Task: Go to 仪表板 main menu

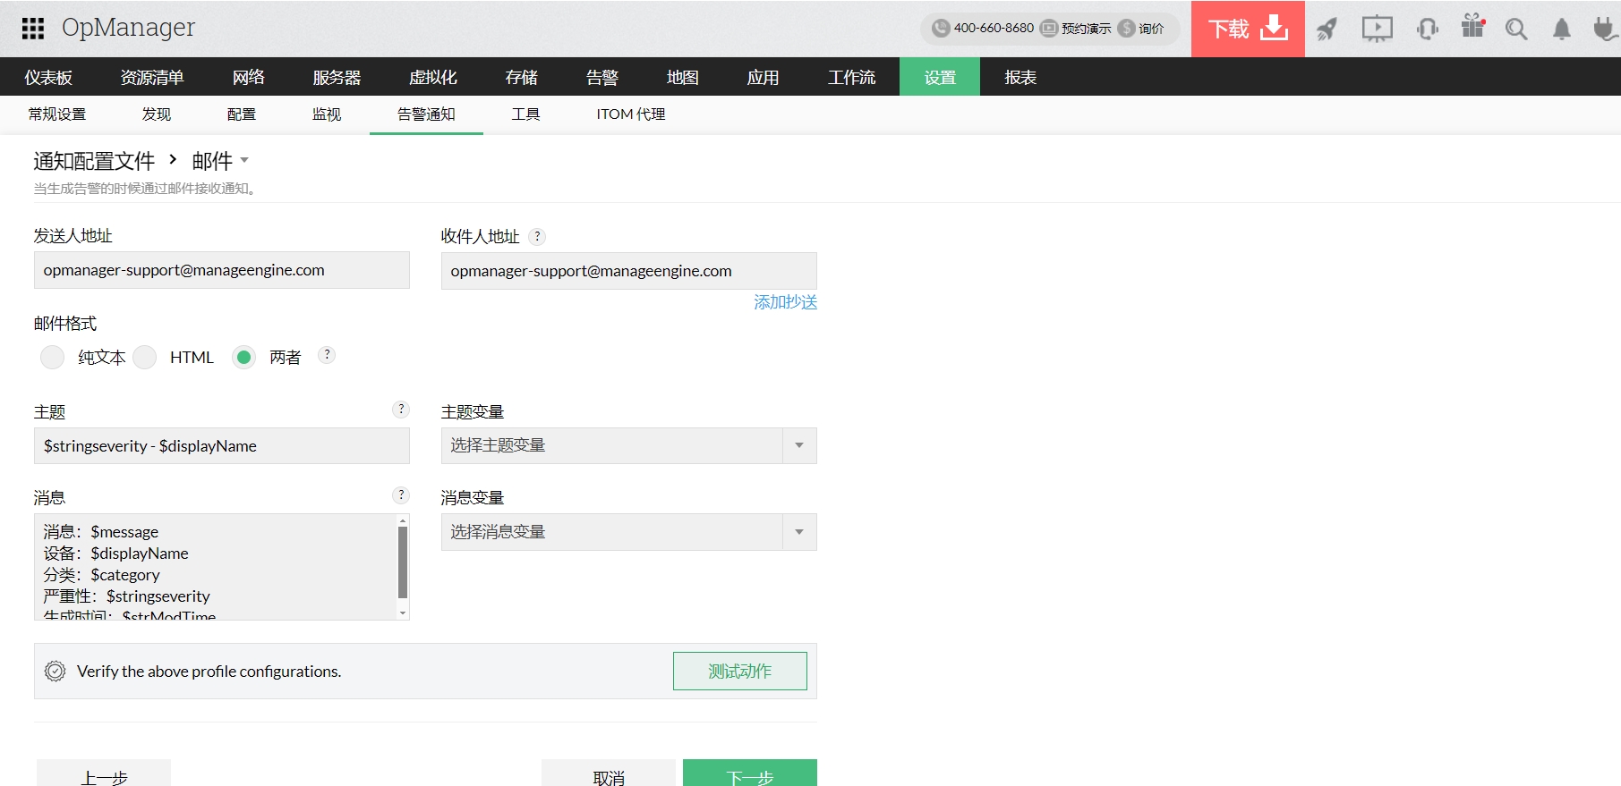Action: [x=48, y=77]
